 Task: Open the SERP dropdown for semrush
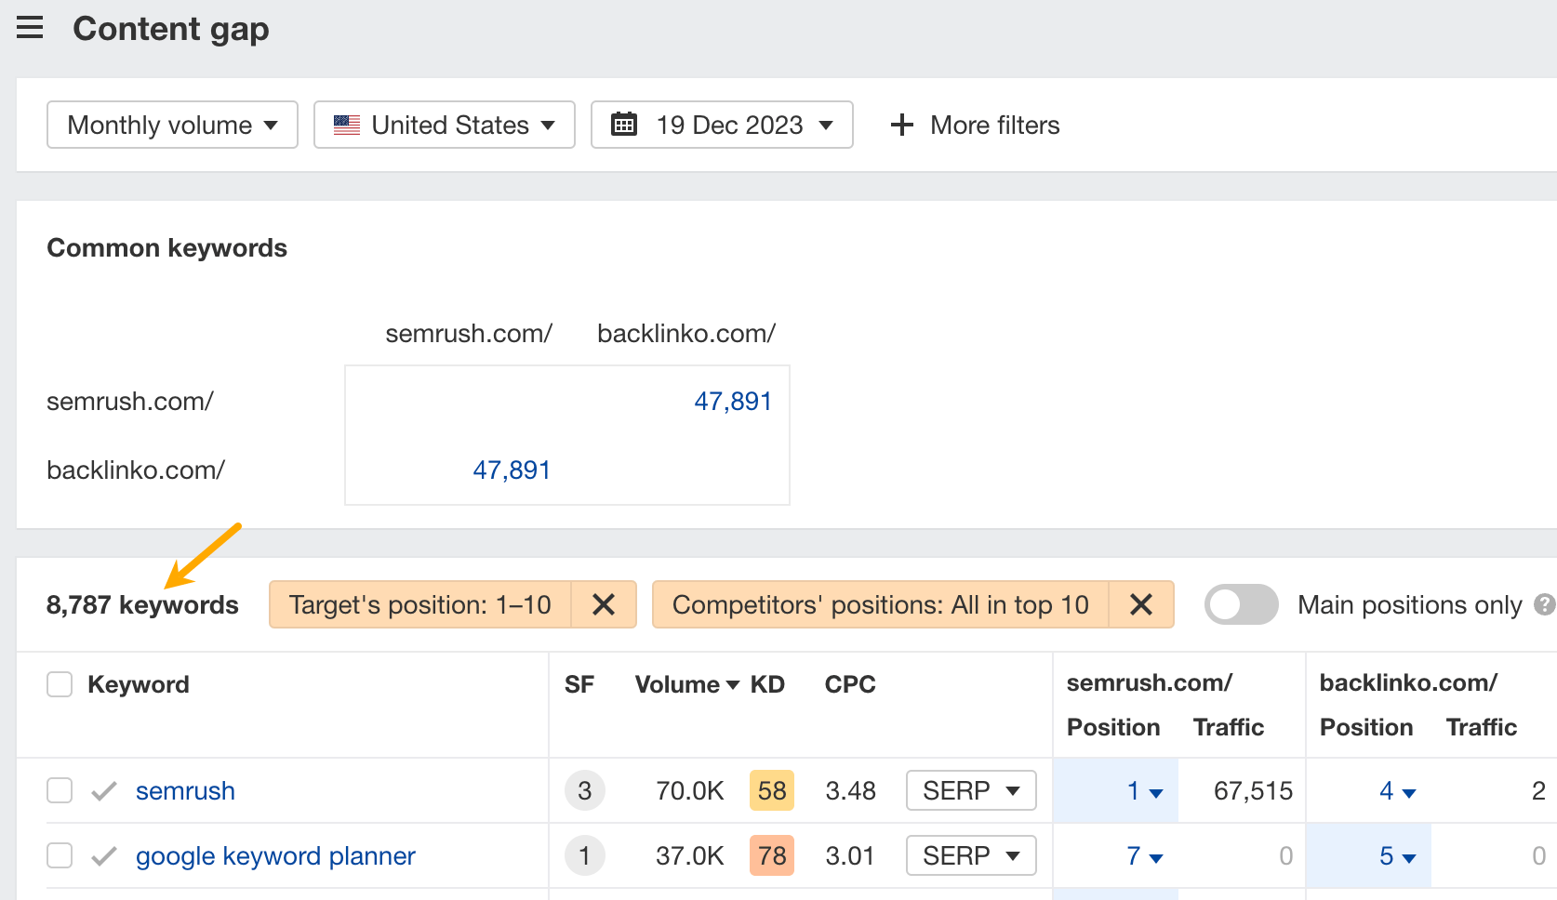(x=970, y=790)
